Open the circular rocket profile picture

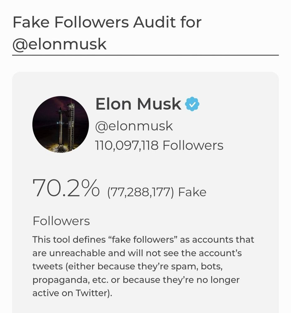[x=61, y=124]
